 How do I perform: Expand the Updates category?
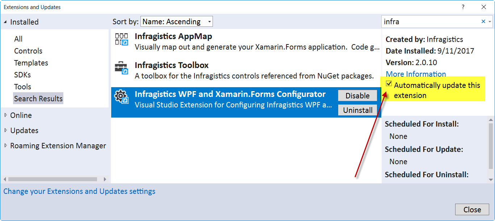[x=5, y=131]
